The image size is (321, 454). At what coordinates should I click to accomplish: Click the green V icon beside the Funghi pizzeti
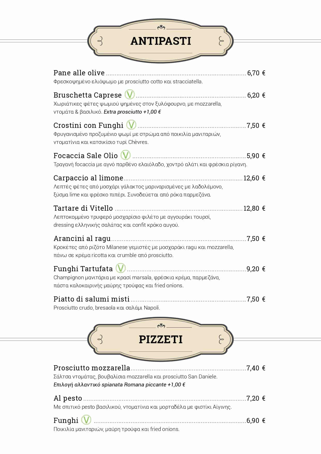(x=86, y=420)
